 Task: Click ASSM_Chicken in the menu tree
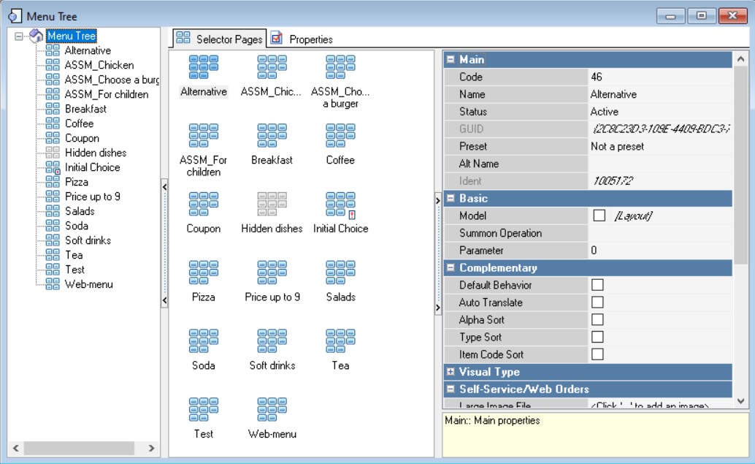99,65
